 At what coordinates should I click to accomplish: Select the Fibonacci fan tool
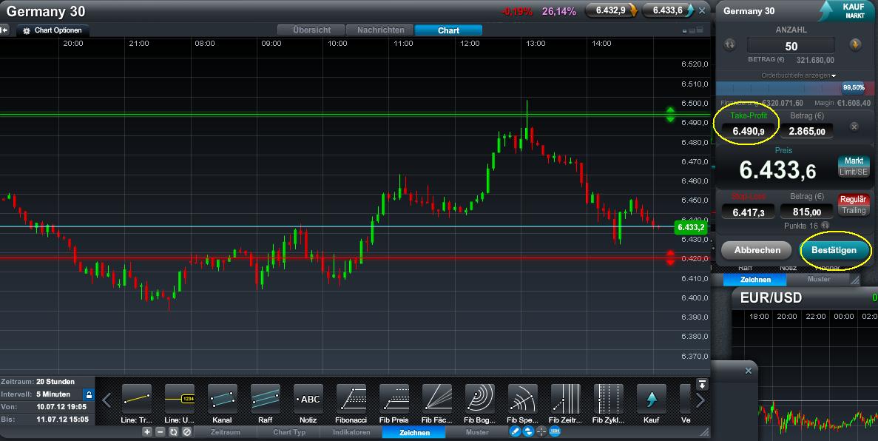436,398
